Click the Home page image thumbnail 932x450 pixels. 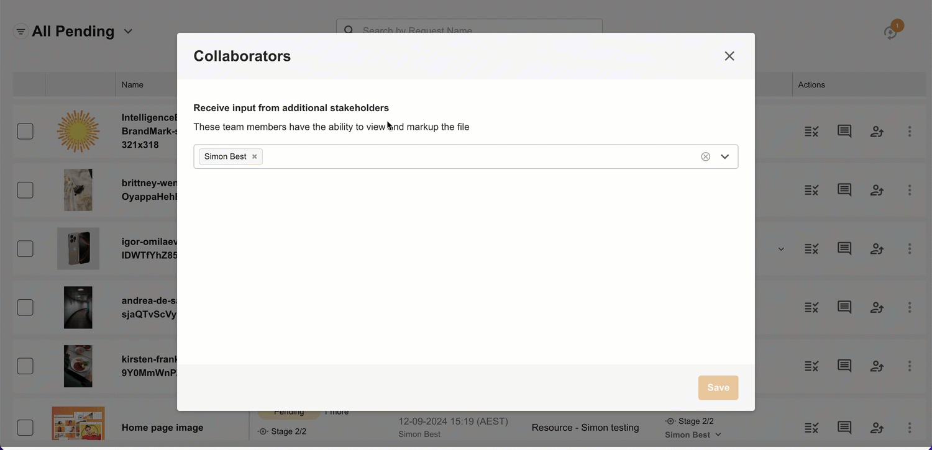pyautogui.click(x=78, y=423)
